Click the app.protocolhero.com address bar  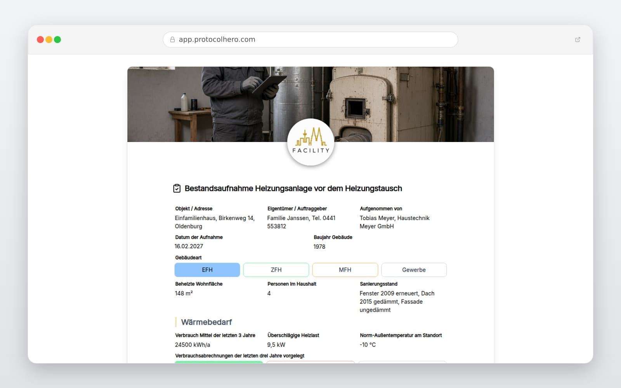tap(310, 40)
